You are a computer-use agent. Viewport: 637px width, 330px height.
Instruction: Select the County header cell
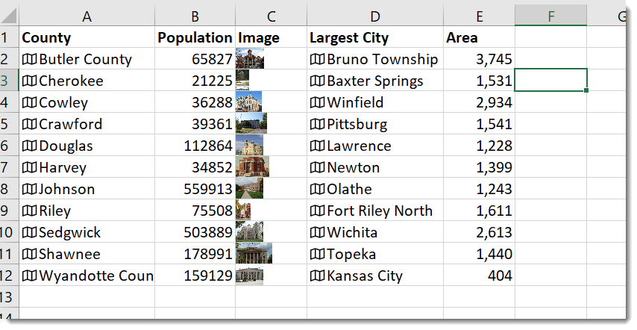87,37
